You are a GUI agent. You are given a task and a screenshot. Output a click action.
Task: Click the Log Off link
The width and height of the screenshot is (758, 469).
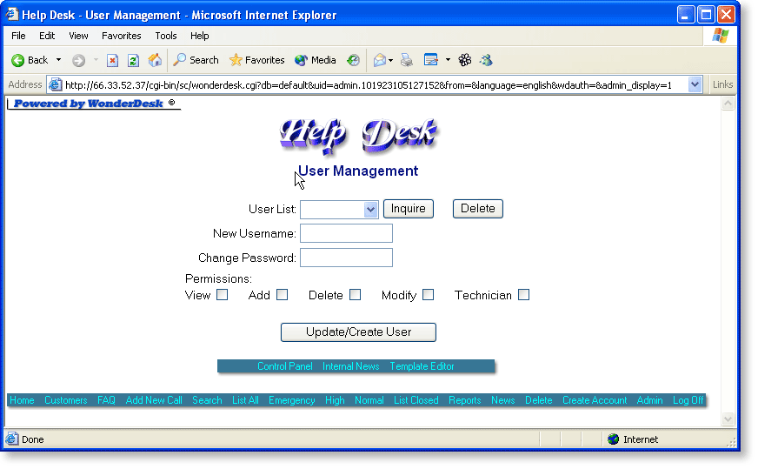688,400
